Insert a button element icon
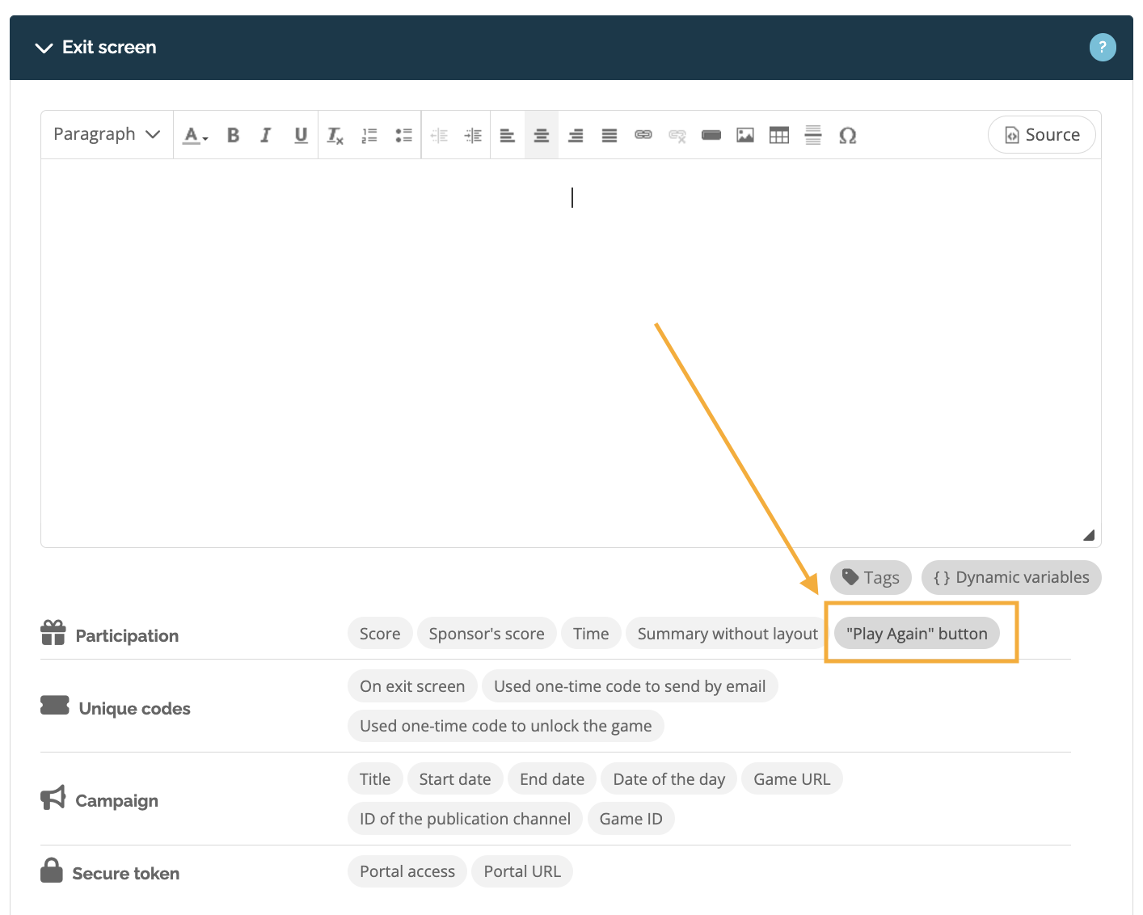This screenshot has height=915, width=1143. point(711,135)
